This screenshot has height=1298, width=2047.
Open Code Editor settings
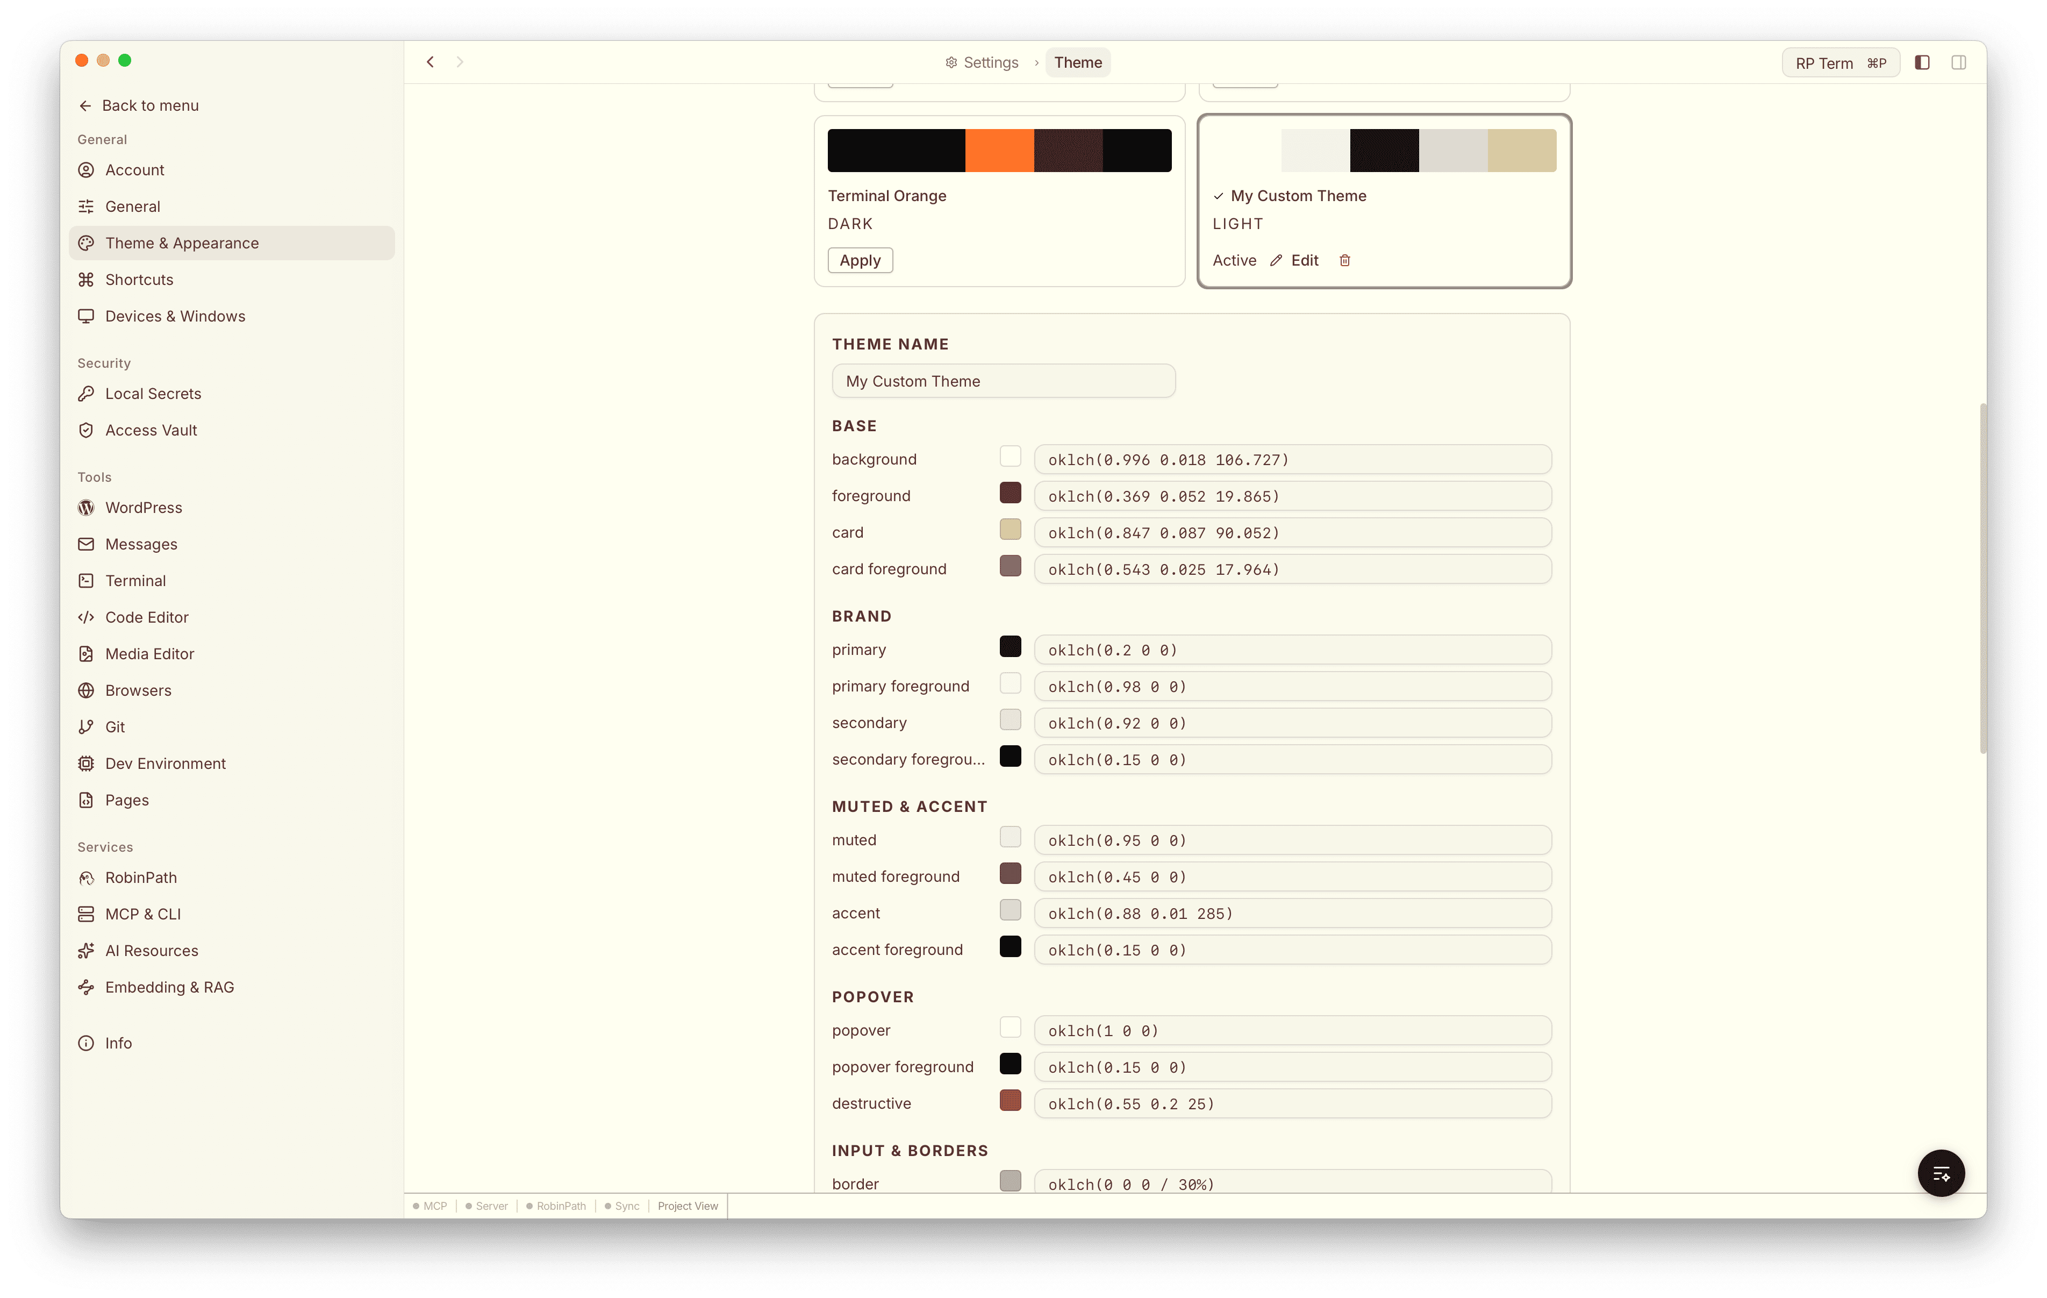146,617
